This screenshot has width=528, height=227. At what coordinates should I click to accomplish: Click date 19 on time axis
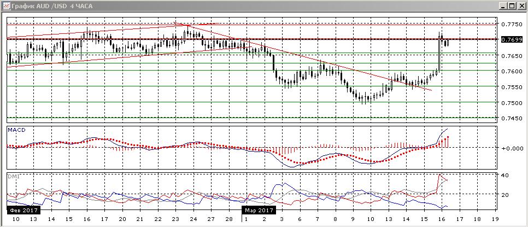(495, 219)
